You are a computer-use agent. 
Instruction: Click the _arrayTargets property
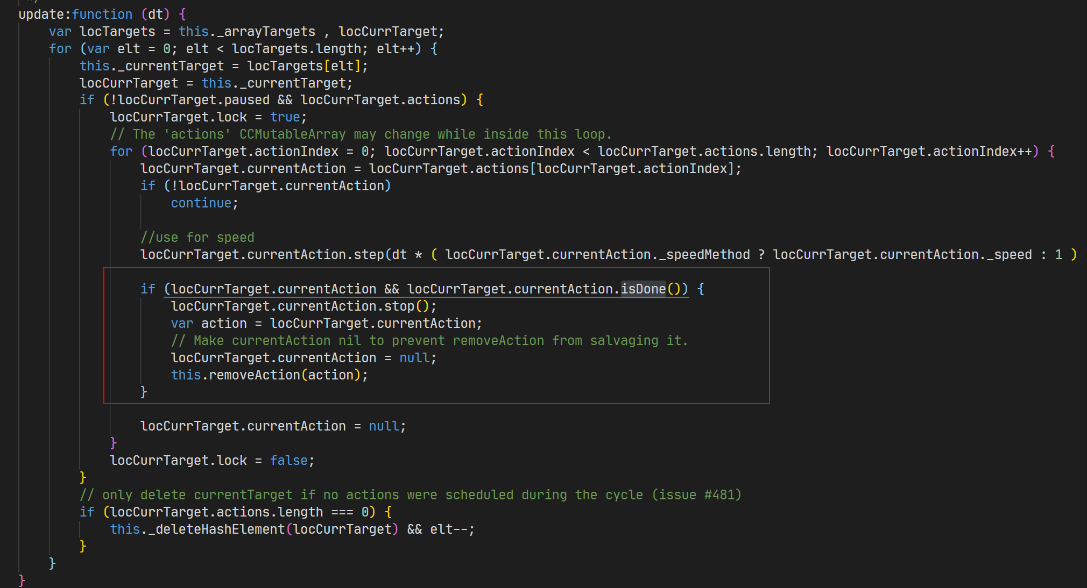(266, 32)
